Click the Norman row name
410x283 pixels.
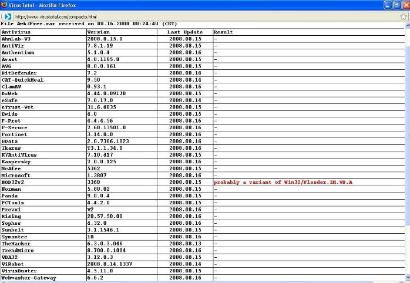[11, 189]
